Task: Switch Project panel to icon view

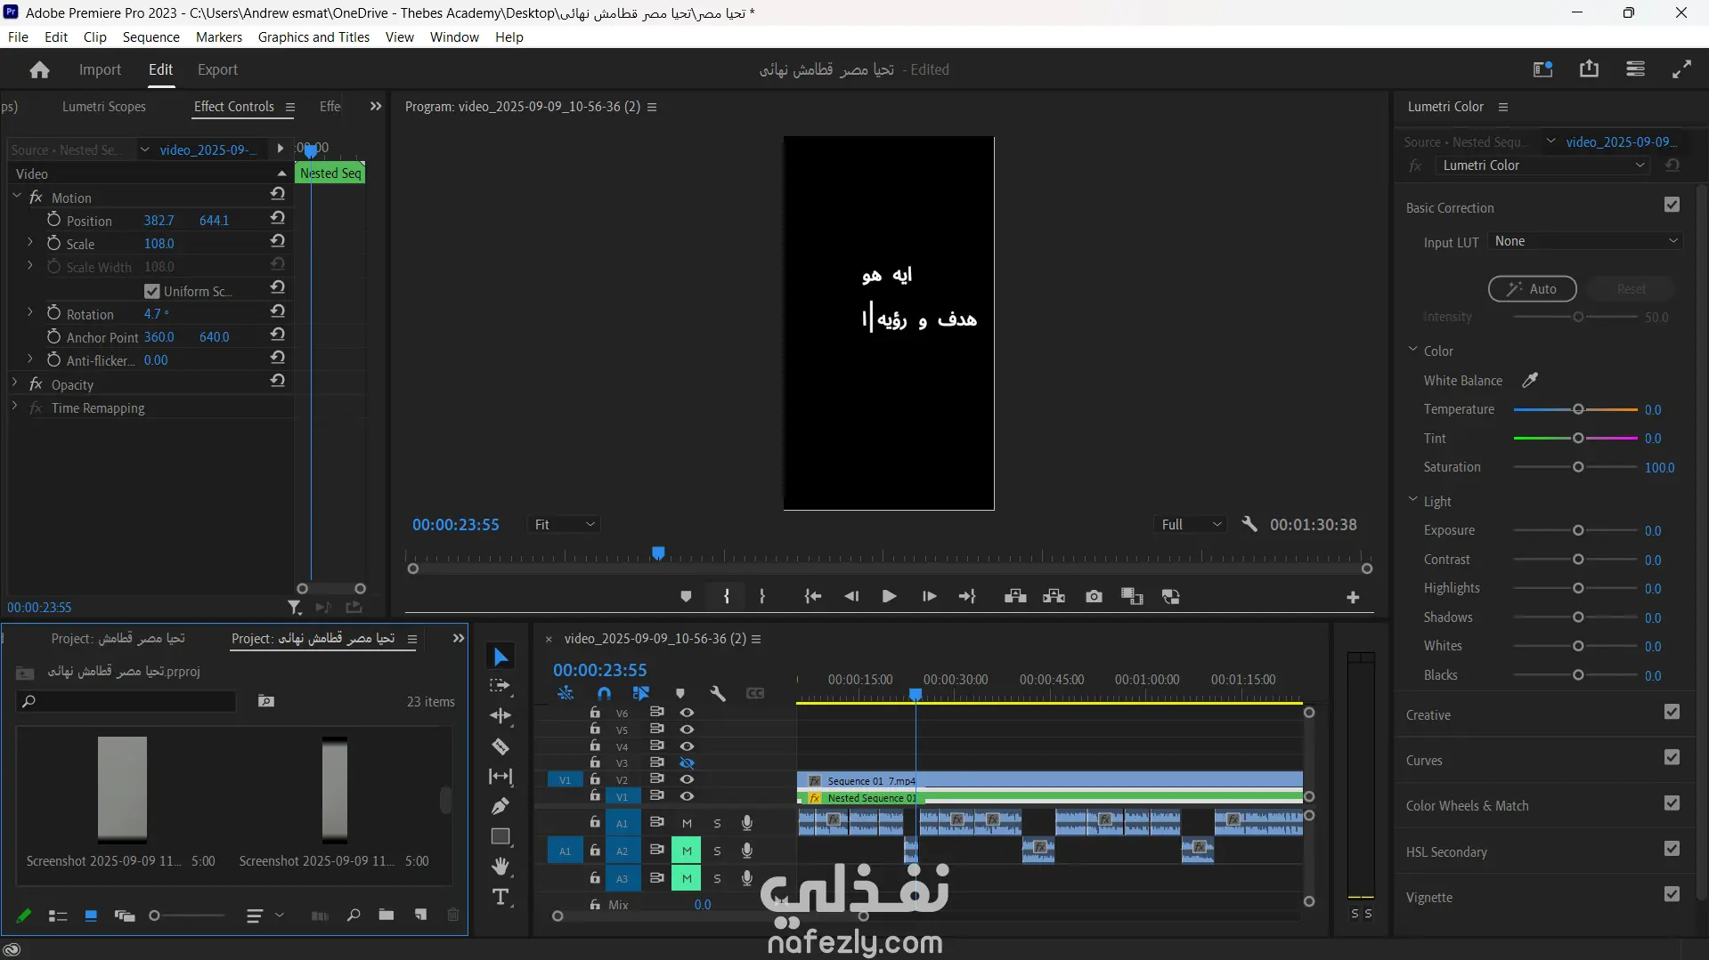Action: pyautogui.click(x=91, y=916)
